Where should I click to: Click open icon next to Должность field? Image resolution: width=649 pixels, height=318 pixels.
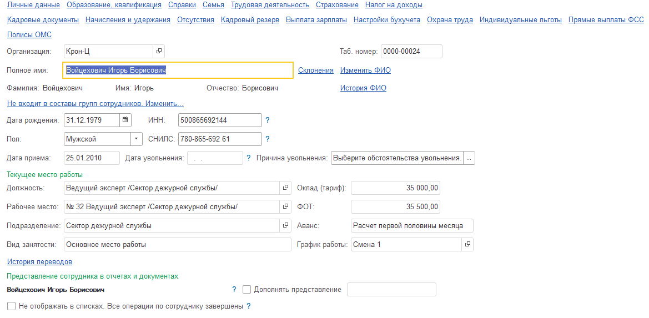[x=285, y=188]
